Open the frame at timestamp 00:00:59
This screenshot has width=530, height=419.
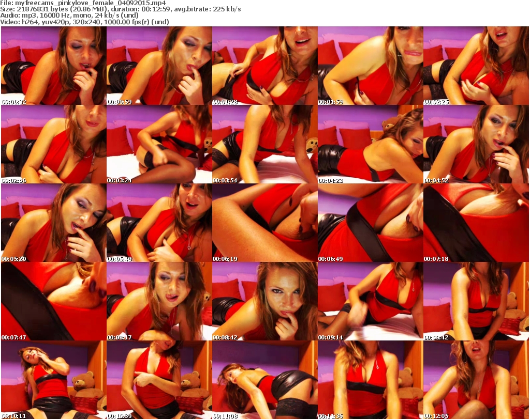(159, 66)
